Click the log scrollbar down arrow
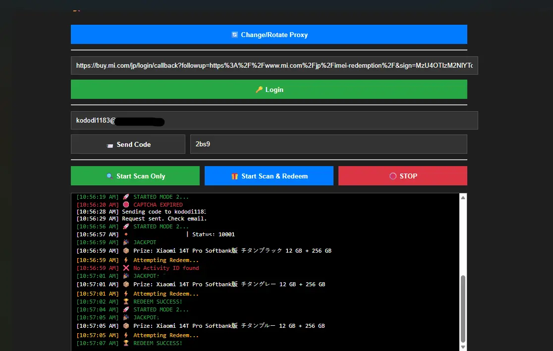The image size is (553, 351). pyautogui.click(x=463, y=347)
